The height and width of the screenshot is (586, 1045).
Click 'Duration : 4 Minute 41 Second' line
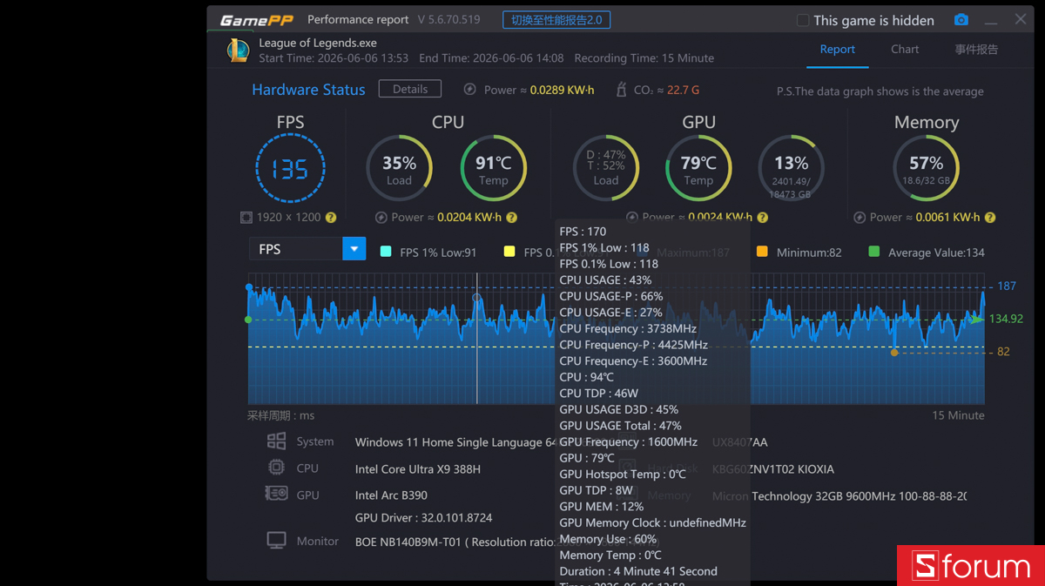[x=638, y=571]
